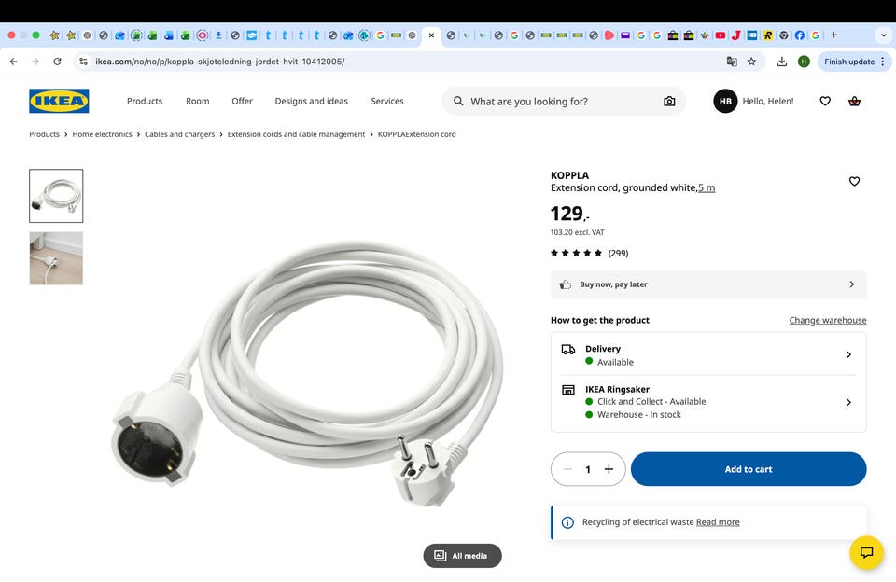Click the browser downloads icon
This screenshot has width=896, height=582.
(x=782, y=62)
